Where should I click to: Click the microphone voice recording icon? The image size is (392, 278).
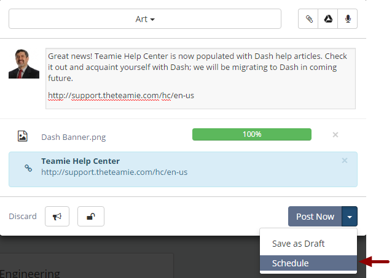348,19
